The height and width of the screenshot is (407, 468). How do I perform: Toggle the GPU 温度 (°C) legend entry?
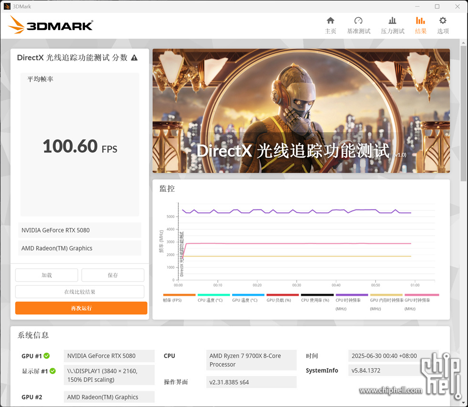click(248, 298)
